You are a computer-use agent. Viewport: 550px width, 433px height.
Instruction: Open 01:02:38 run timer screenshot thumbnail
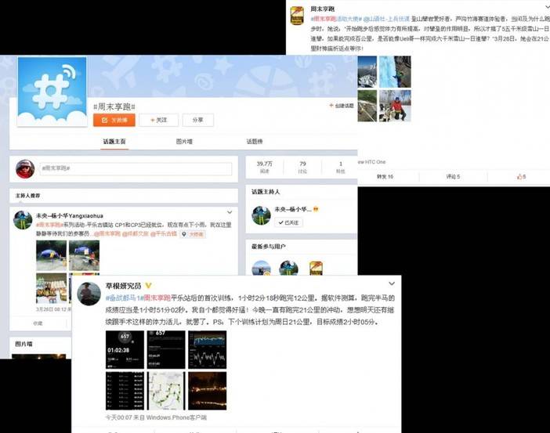pos(125,349)
